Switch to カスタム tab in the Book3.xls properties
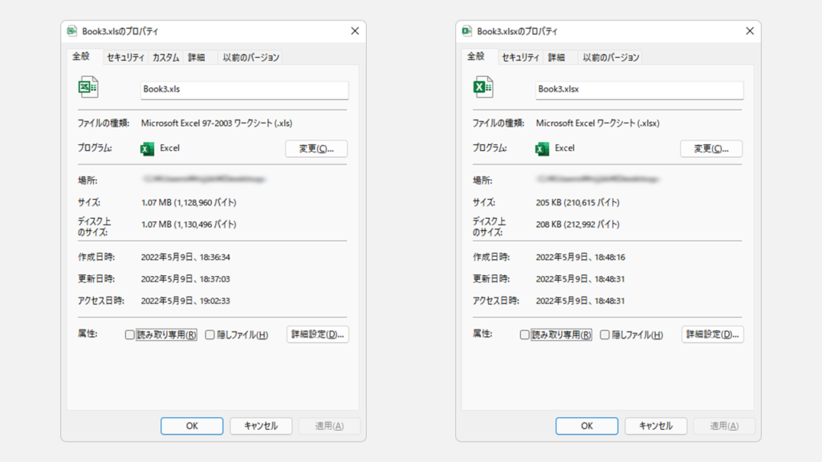The width and height of the screenshot is (822, 462). pos(165,58)
